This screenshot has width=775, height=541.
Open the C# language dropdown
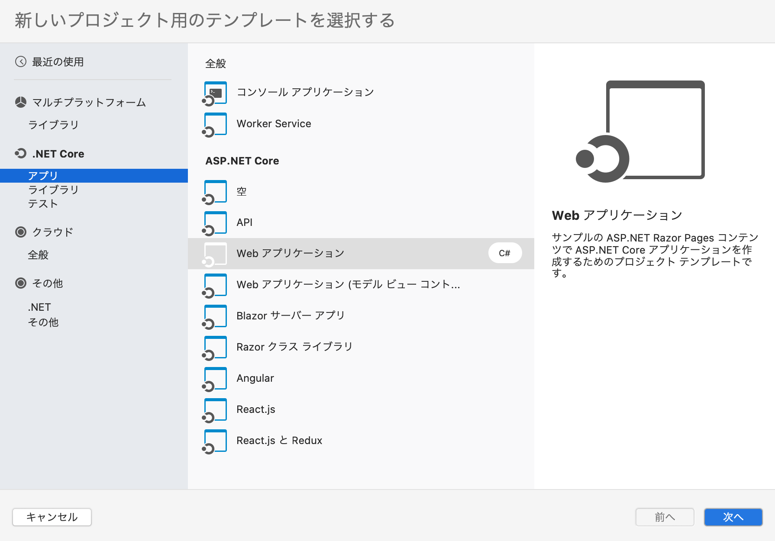505,253
